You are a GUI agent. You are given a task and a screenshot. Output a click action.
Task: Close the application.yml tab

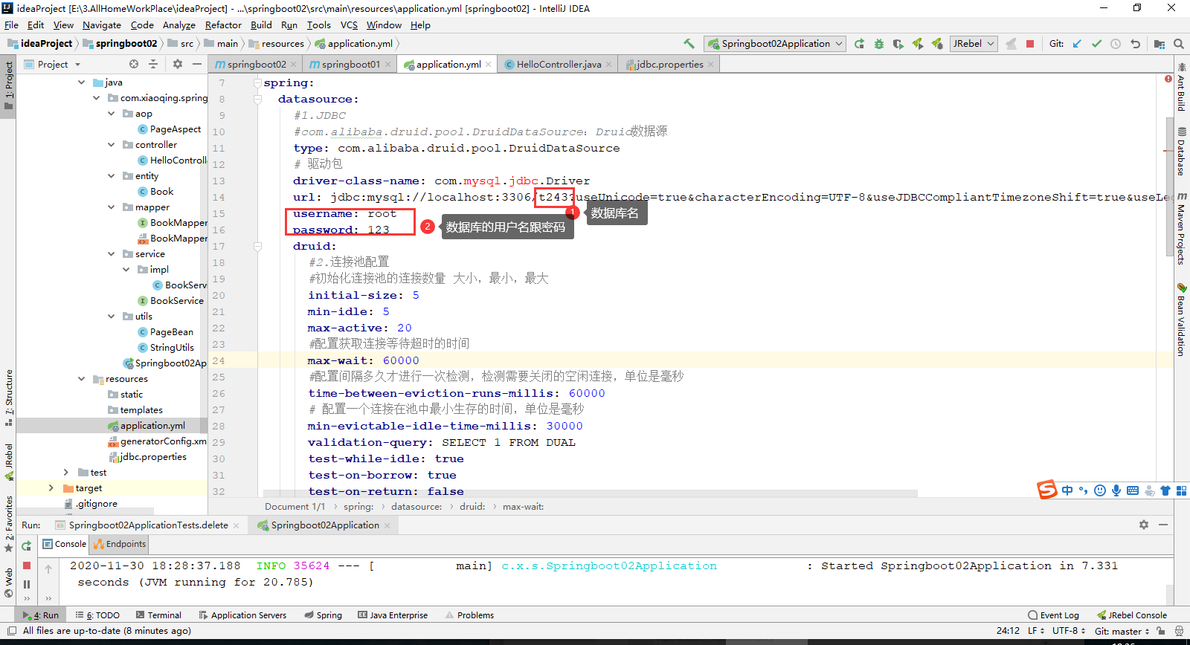(x=489, y=65)
